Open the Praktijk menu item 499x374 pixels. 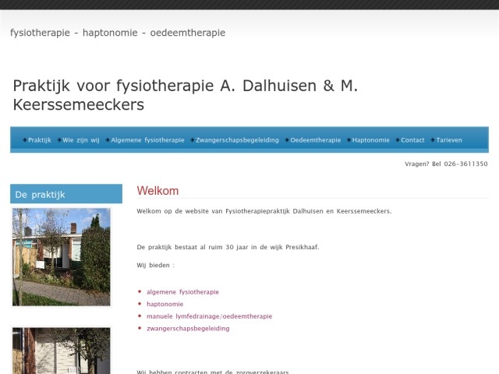(x=39, y=140)
